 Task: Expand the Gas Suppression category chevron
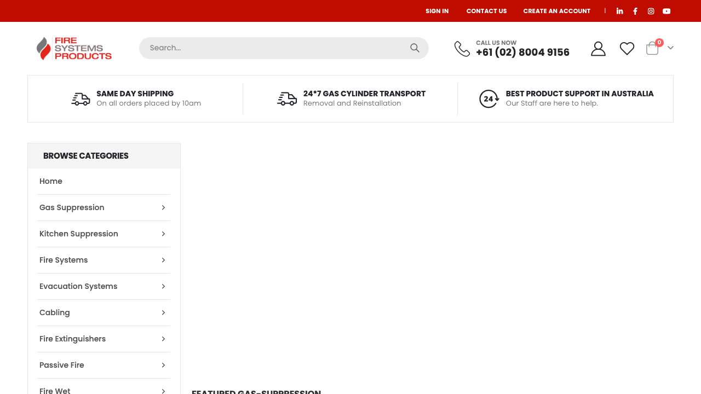163,207
